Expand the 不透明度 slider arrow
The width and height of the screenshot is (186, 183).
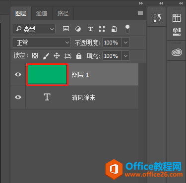pyautogui.click(x=125, y=43)
